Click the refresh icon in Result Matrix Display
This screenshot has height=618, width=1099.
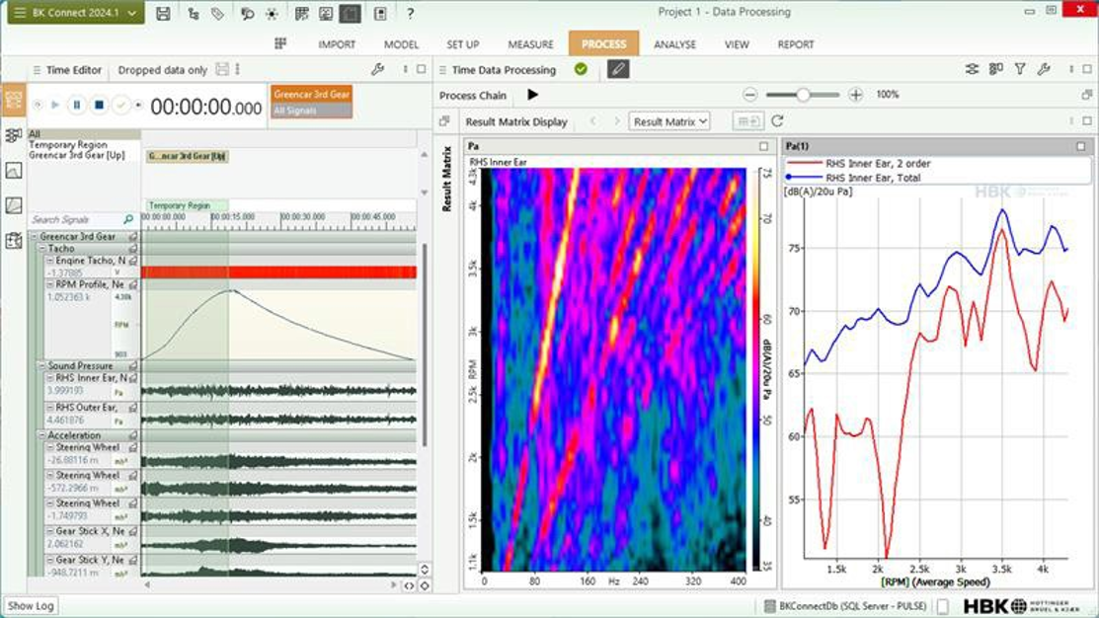click(777, 121)
